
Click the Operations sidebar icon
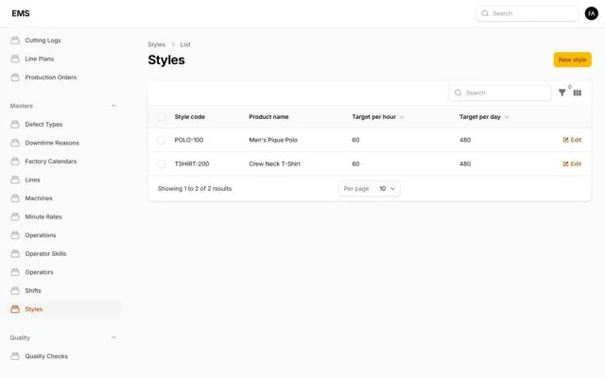15,235
